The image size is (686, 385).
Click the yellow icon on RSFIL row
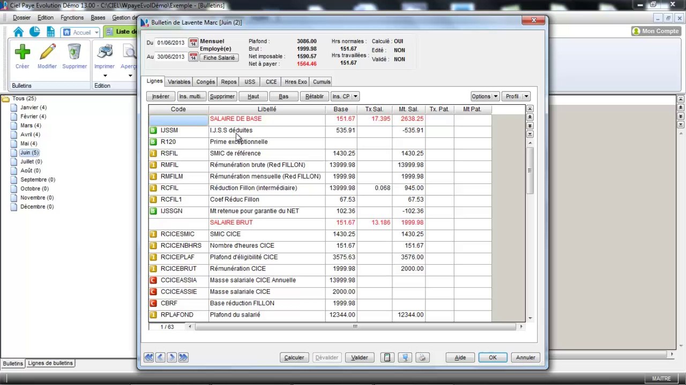click(x=153, y=153)
